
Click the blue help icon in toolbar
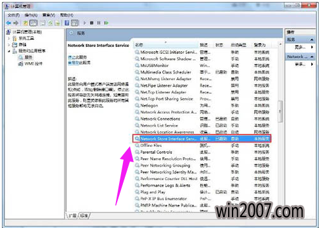point(67,23)
